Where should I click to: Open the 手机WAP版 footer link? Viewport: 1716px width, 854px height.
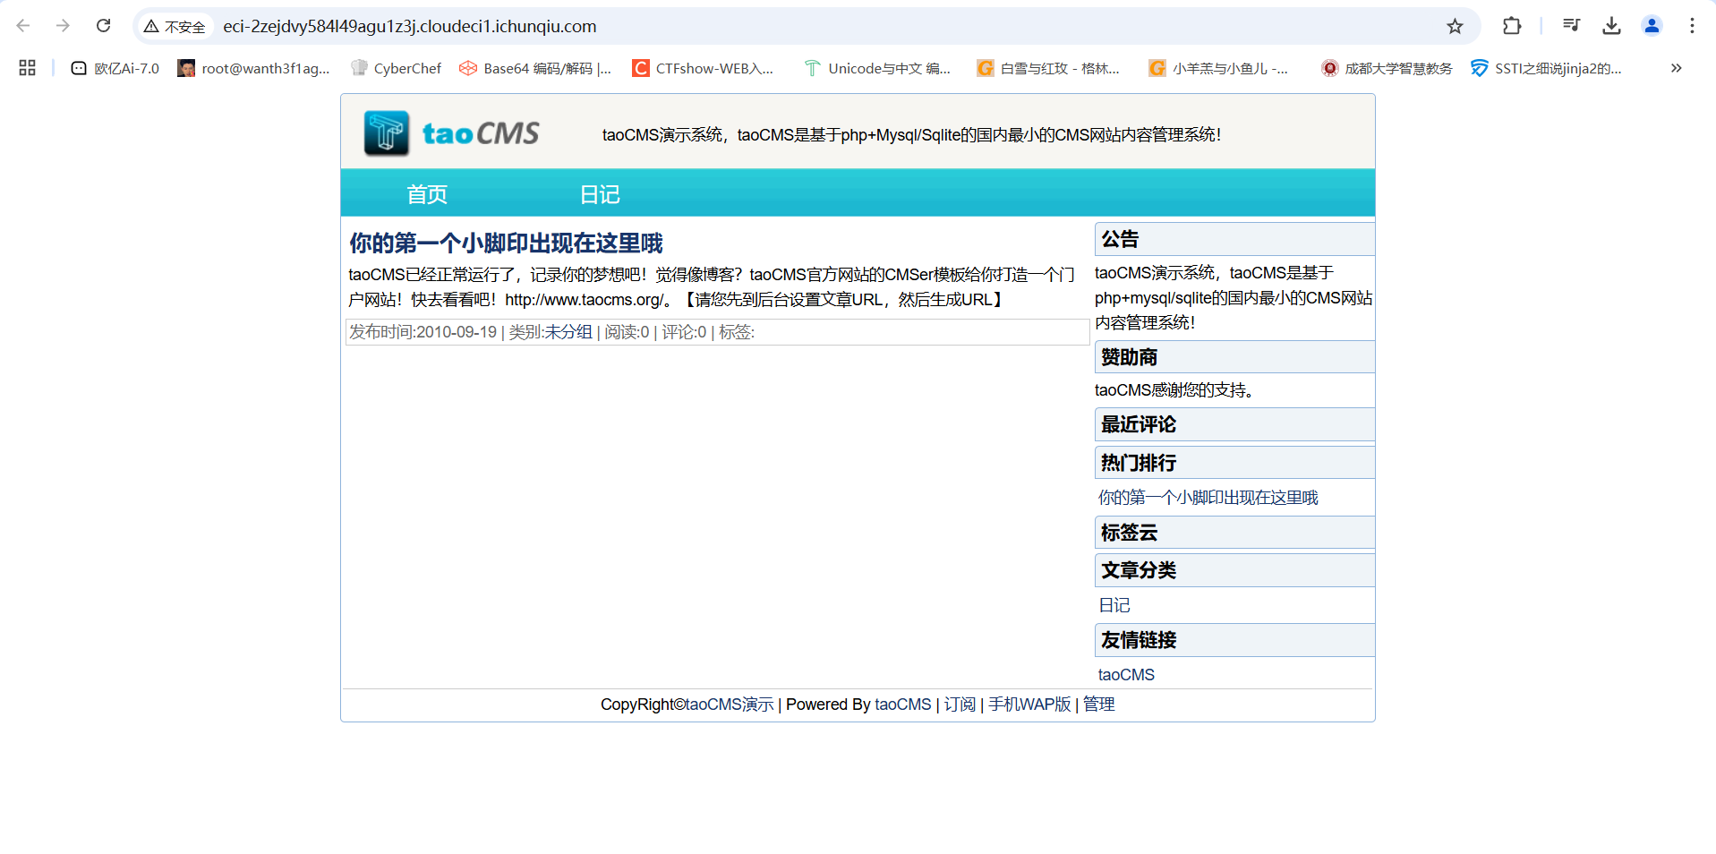(1029, 705)
